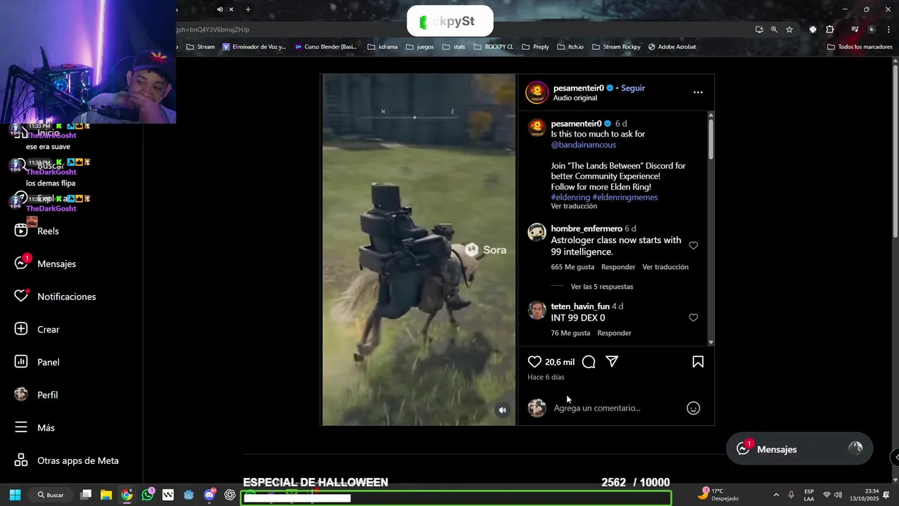Click Seguir next to pesamenteir0

[x=633, y=88]
